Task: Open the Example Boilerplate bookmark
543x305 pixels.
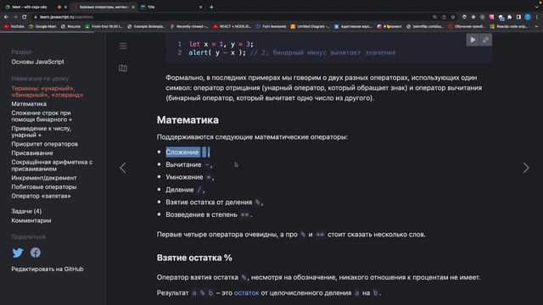Action: click(x=146, y=26)
